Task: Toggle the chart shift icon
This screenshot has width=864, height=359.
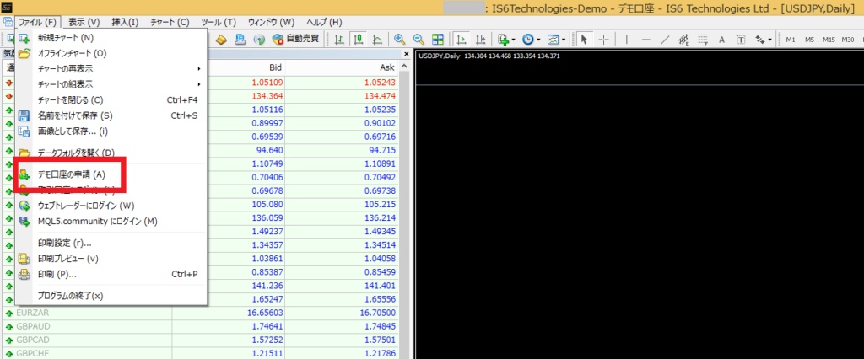Action: pos(480,40)
